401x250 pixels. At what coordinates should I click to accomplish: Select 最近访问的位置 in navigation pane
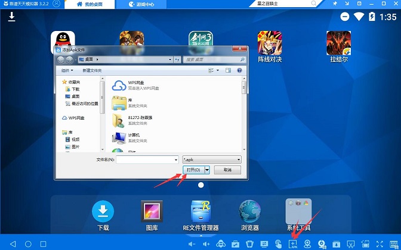(82, 104)
